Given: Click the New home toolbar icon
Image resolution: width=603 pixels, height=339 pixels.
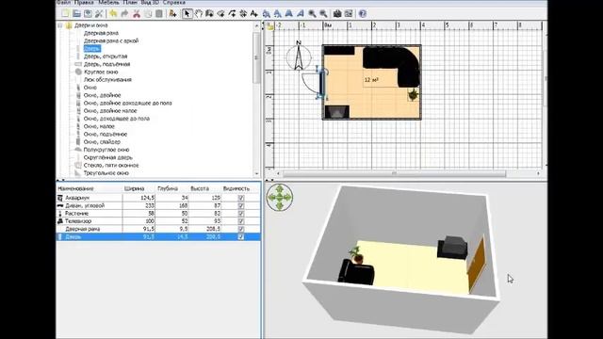Looking at the screenshot, I should (65, 14).
